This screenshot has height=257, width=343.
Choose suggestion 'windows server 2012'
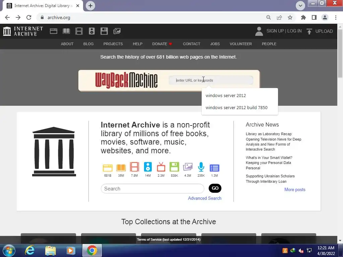240,95
